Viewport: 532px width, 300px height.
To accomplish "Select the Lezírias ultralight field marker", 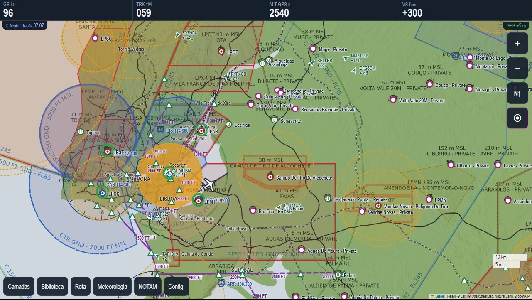I will (x=228, y=124).
